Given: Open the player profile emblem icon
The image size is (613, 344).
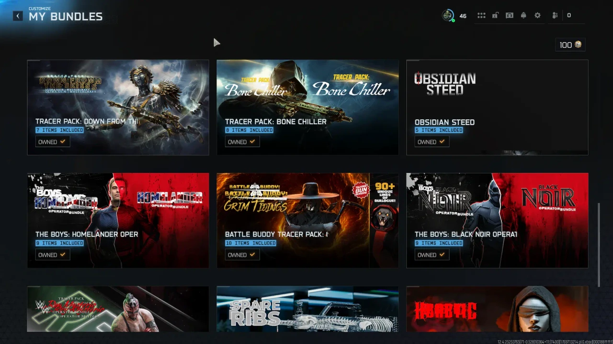Looking at the screenshot, I should coord(448,15).
